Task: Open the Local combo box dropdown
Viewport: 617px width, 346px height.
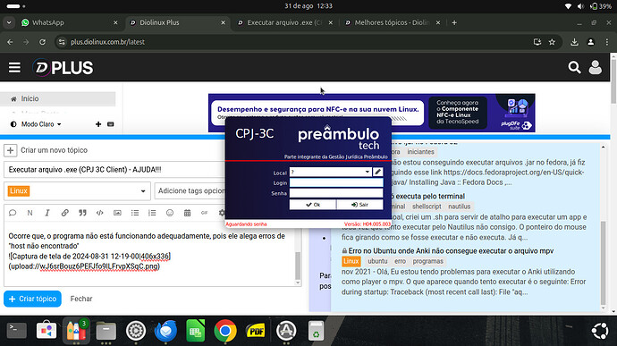Action: click(368, 172)
